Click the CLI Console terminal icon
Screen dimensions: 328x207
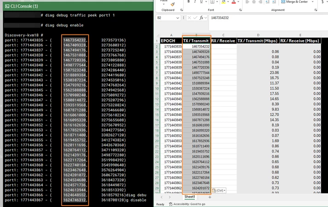coord(7,6)
